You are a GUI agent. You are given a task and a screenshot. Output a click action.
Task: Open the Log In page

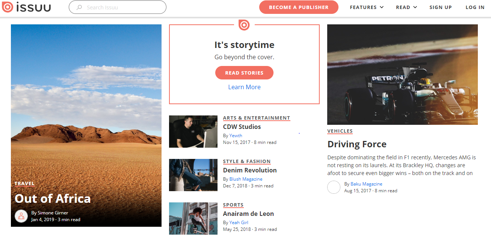click(x=475, y=7)
